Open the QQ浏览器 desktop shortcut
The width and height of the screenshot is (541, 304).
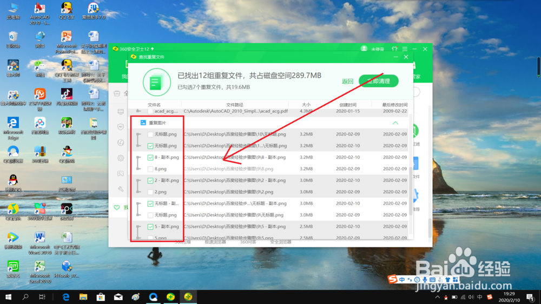click(13, 154)
